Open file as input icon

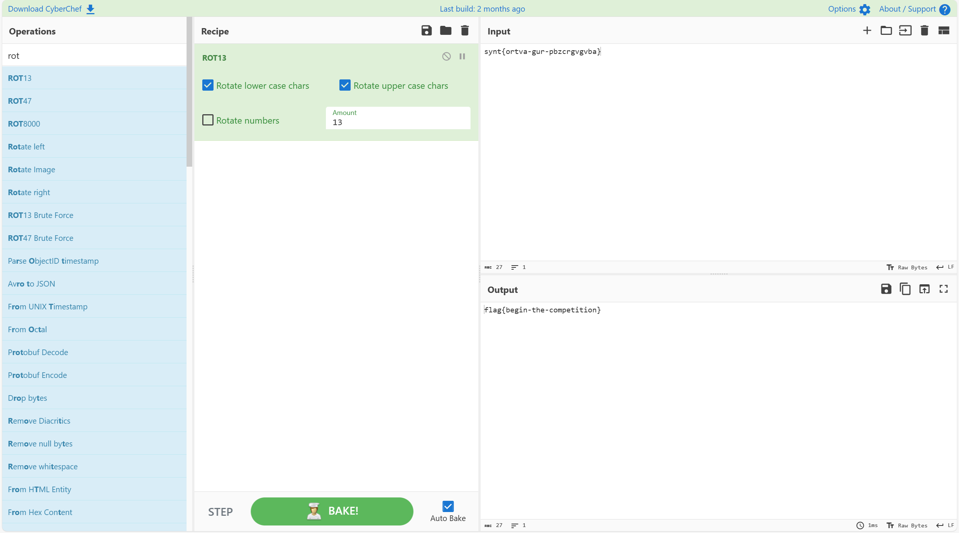pyautogui.click(x=905, y=31)
